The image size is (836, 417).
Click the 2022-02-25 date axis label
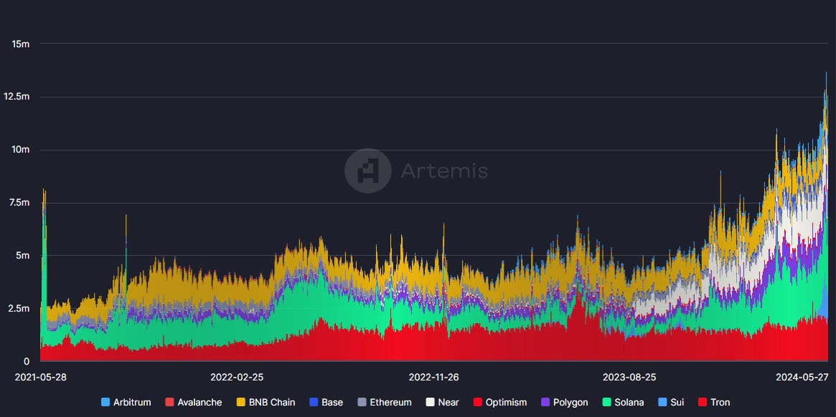point(237,377)
